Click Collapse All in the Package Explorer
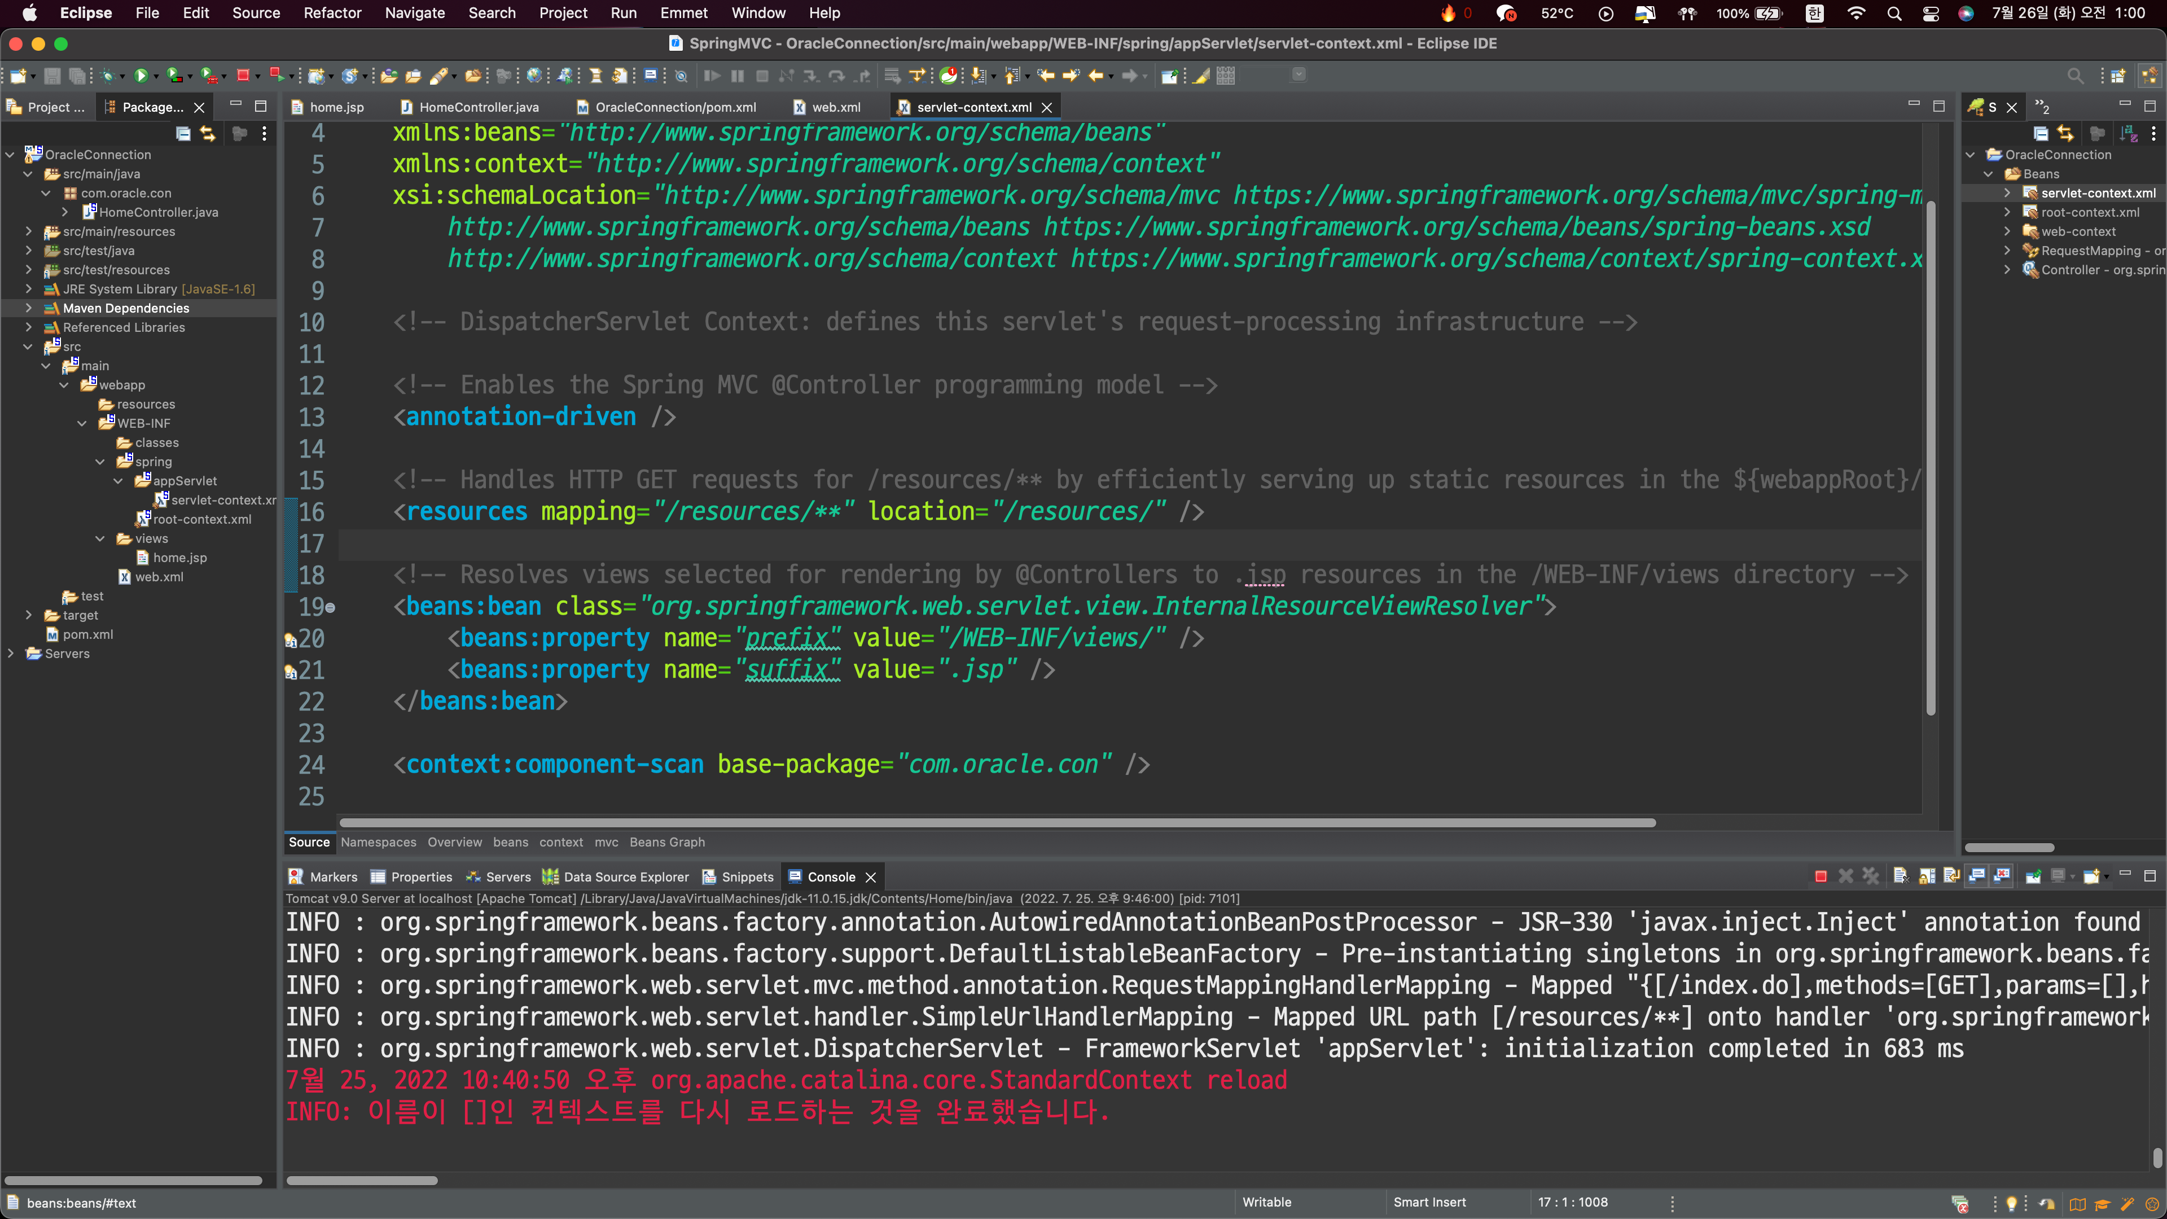2167x1219 pixels. [x=182, y=134]
